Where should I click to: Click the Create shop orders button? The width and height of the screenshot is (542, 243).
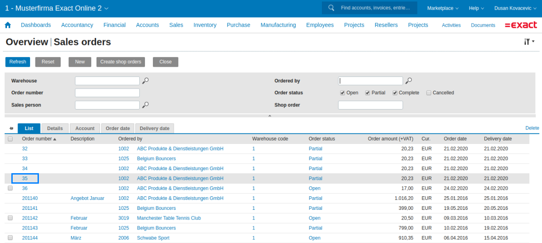click(x=121, y=62)
